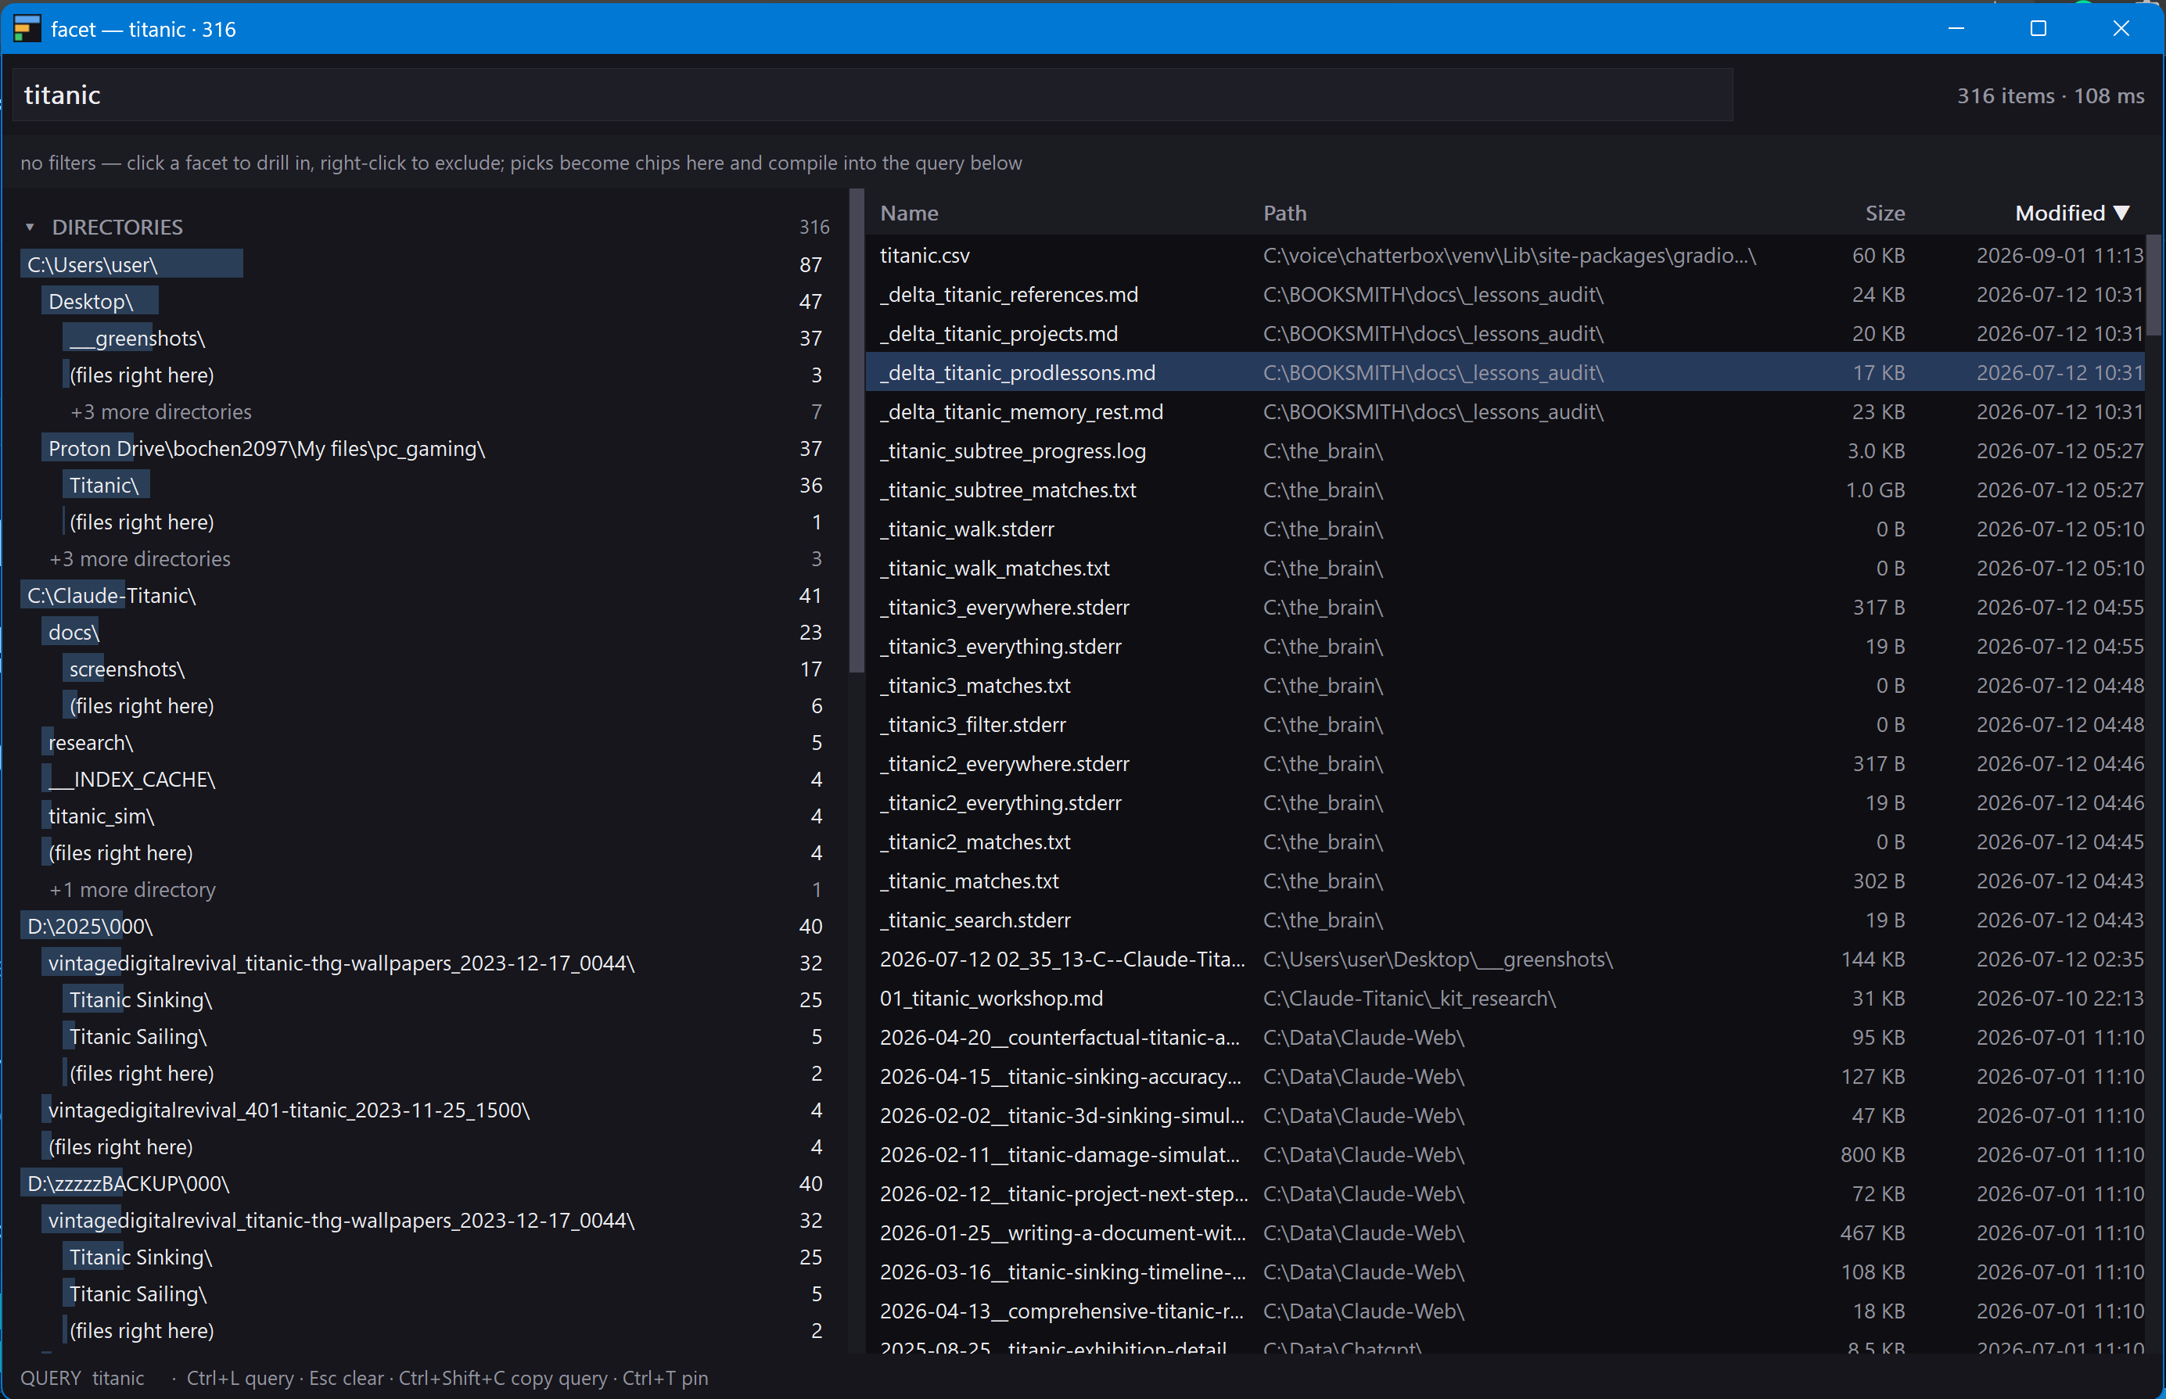Select _delta_titanic_projects.md file

(x=1506, y=333)
